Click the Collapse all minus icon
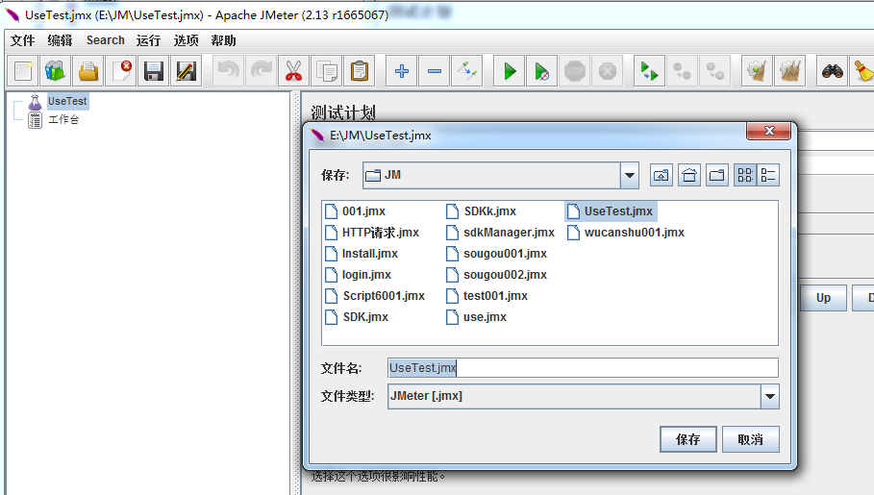 pyautogui.click(x=435, y=71)
